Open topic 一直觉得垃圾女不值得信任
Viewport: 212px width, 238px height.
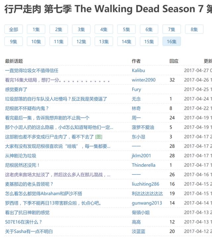(x=32, y=70)
